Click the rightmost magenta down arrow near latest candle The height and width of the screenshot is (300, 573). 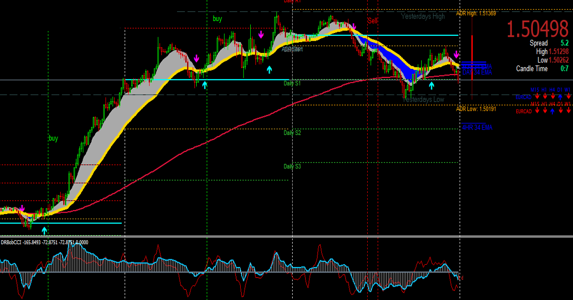[x=456, y=54]
